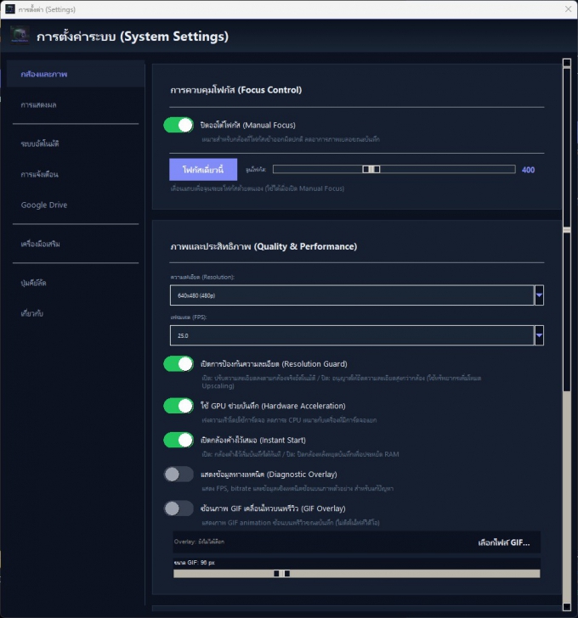
Task: Close the Settings window
Action: 568,8
